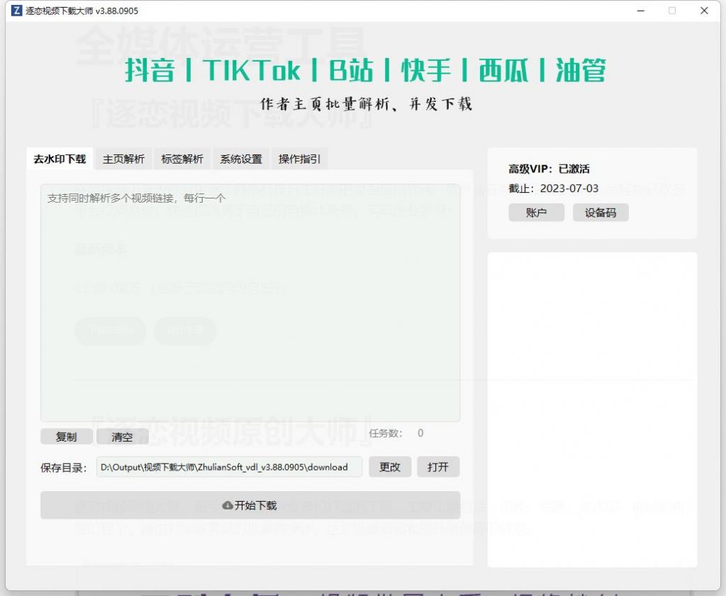Click the Z app icon in title bar
Screen dimensions: 726x596
click(16, 11)
